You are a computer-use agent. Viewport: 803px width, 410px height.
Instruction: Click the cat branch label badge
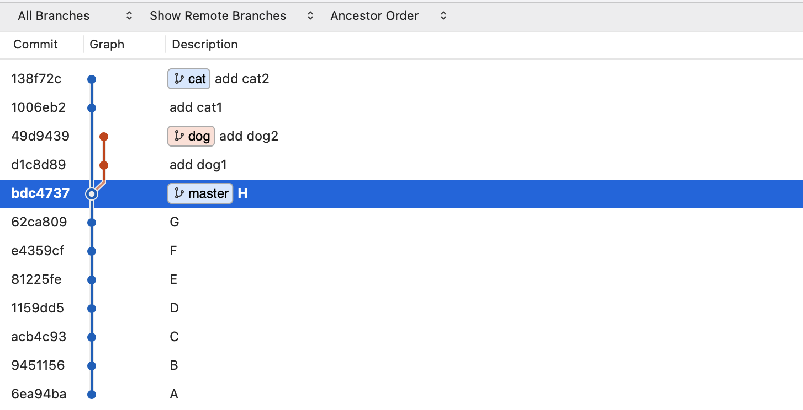pos(189,79)
